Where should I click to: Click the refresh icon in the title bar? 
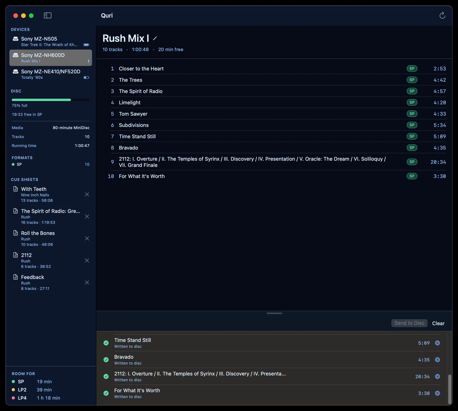(442, 15)
